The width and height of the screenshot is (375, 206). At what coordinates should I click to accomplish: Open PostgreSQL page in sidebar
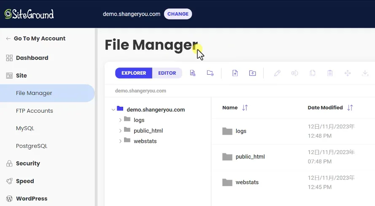click(32, 146)
